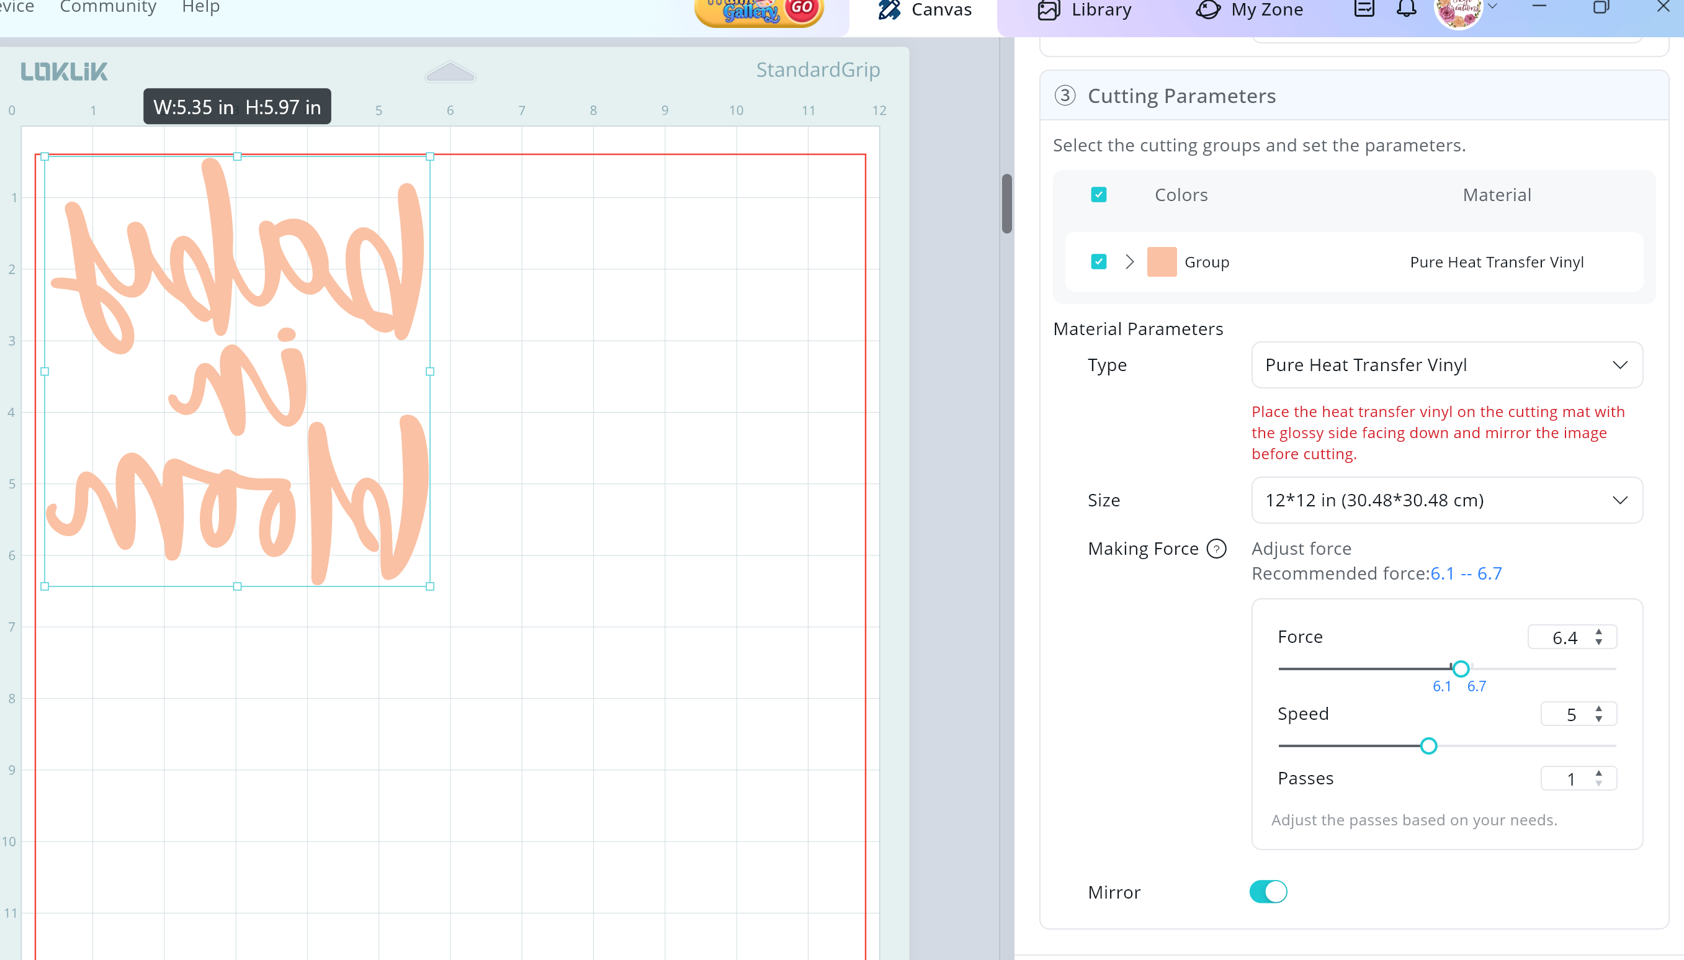This screenshot has width=1684, height=960.
Task: Open the Help menu
Action: (200, 7)
